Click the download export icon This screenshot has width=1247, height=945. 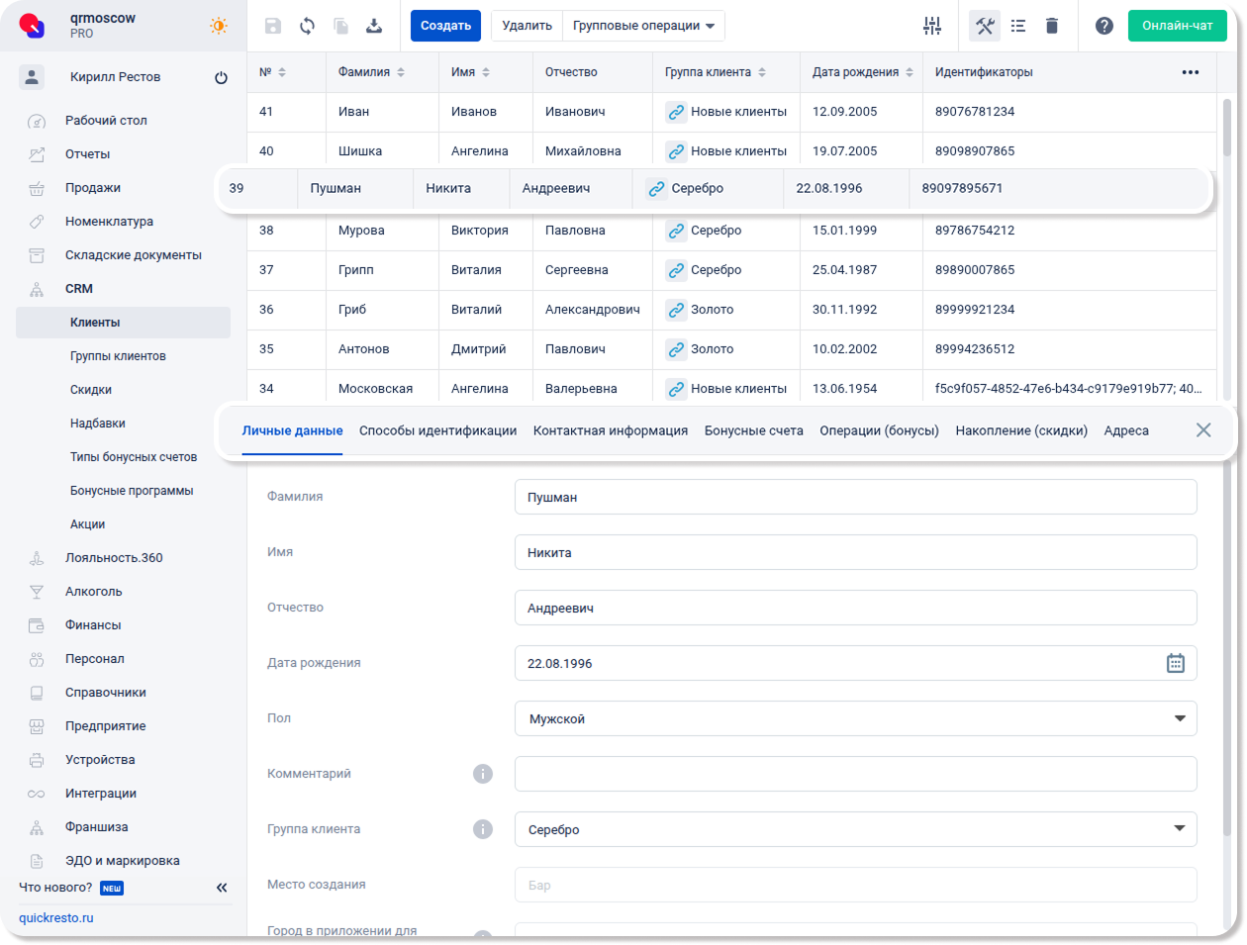click(374, 26)
